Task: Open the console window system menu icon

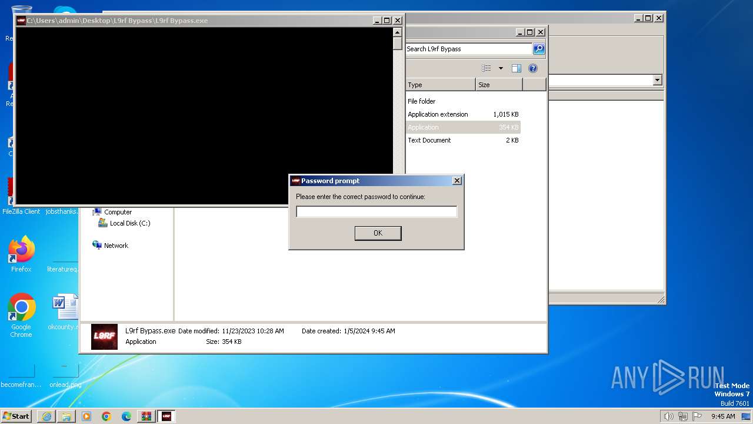Action: pyautogui.click(x=21, y=21)
